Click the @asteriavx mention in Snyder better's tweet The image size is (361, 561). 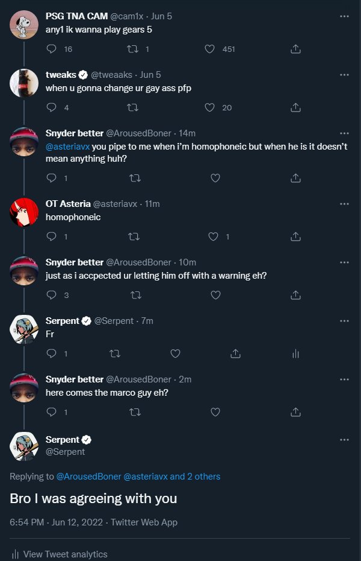(67, 147)
